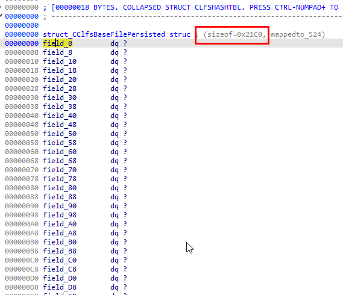
Task: Click the field_0 member name
Action: click(x=57, y=43)
